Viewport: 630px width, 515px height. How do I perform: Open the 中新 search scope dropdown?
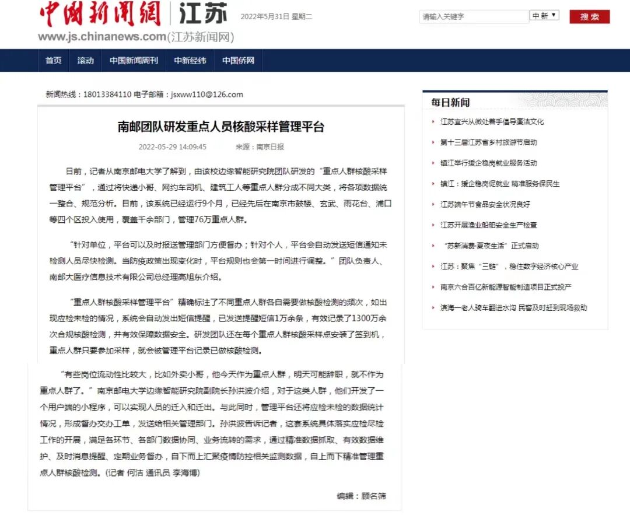(x=544, y=15)
